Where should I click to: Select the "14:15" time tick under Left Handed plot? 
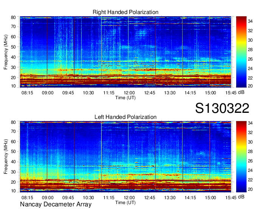tap(190, 198)
